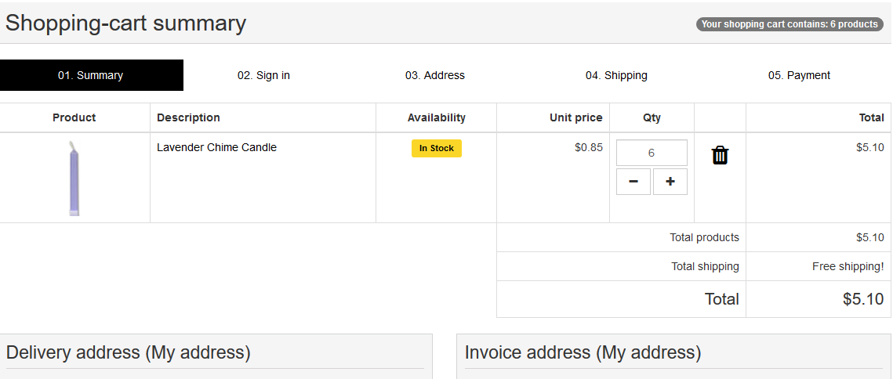The width and height of the screenshot is (893, 379).
Task: Click the Shopping-cart summary heading
Action: pos(125,23)
